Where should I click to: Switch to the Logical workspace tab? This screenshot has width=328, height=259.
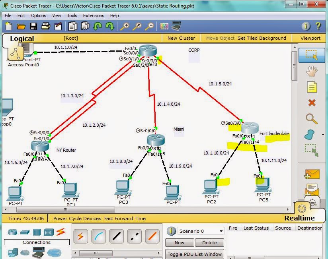point(22,39)
